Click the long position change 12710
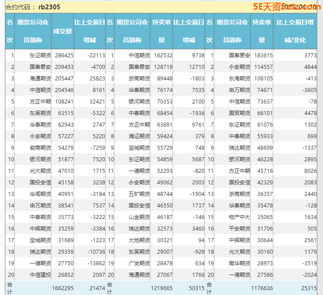Image resolution: width=323 pixels, height=295 pixels. coord(197,67)
